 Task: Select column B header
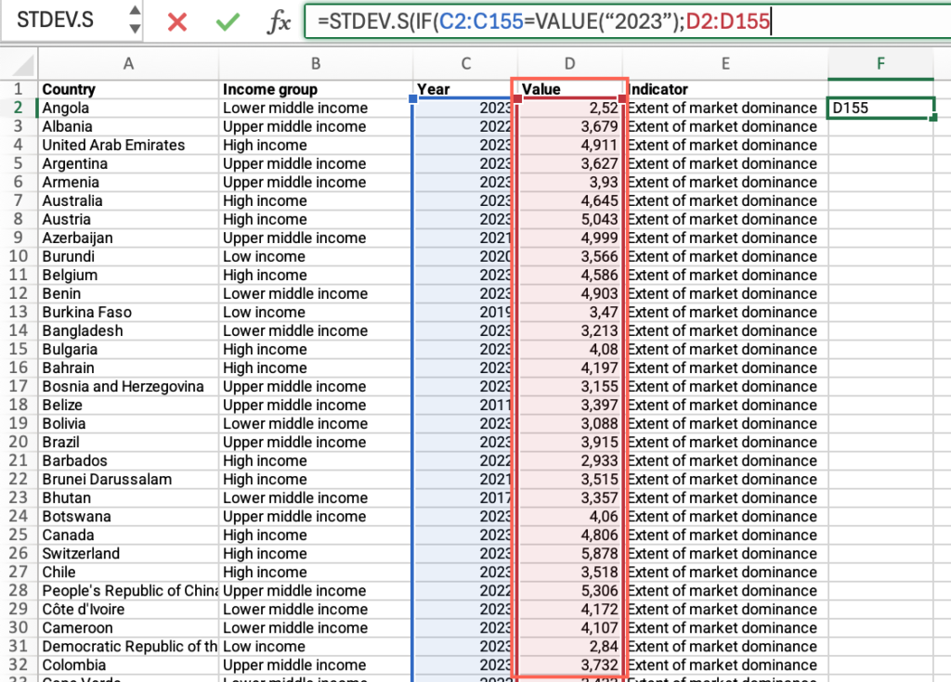316,64
